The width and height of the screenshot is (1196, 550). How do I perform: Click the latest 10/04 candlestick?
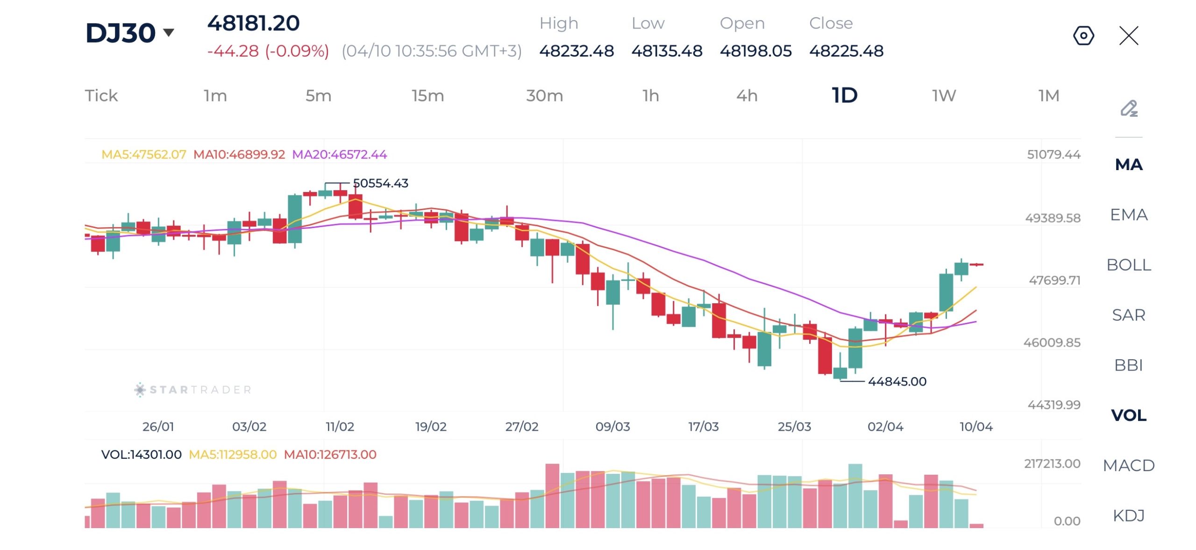[976, 264]
